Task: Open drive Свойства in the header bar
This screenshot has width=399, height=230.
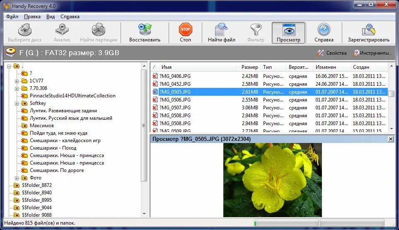Action: (332, 53)
